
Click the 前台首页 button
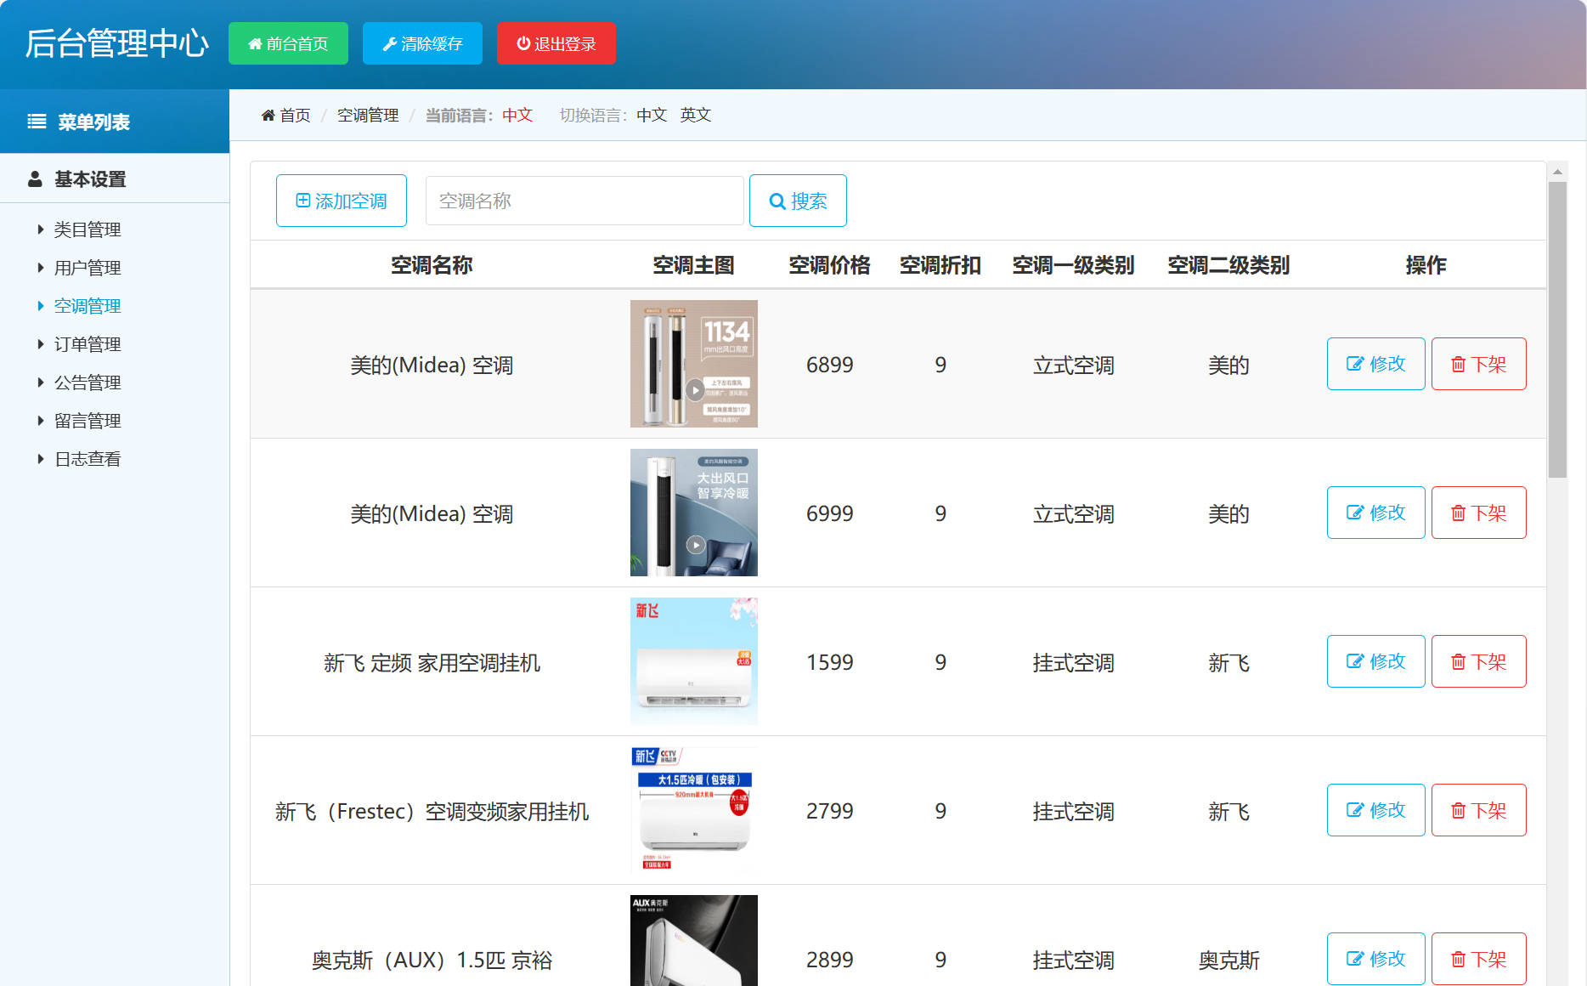(288, 43)
